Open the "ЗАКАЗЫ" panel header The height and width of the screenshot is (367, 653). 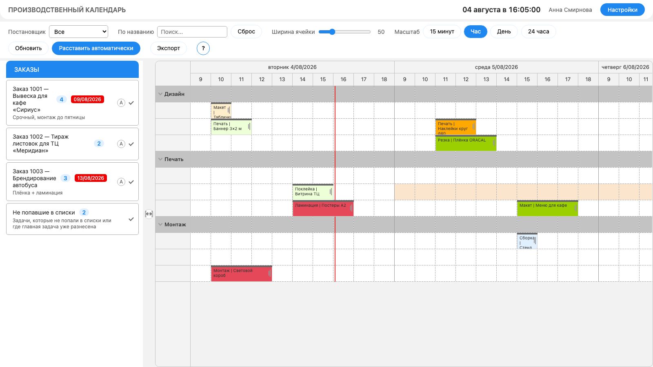(x=72, y=69)
